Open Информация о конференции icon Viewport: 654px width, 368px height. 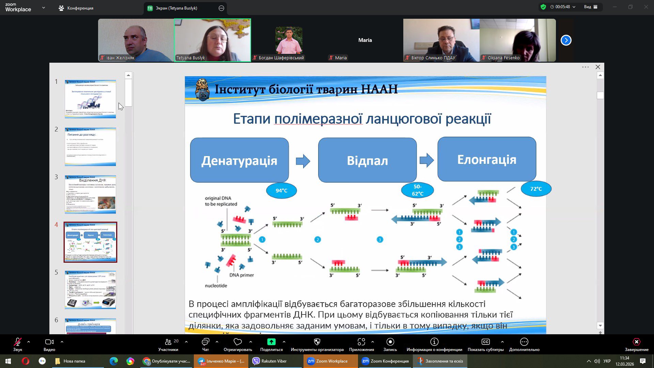(x=434, y=342)
